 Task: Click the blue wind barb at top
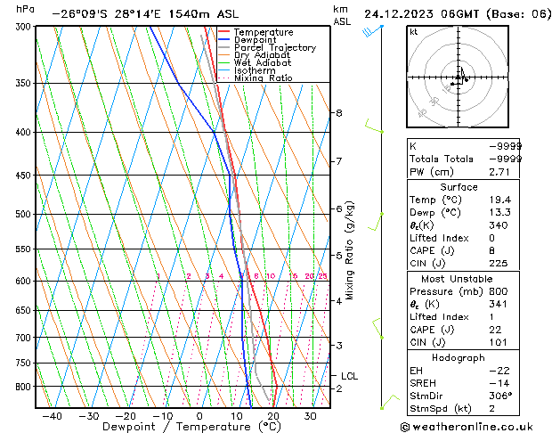tap(373, 30)
